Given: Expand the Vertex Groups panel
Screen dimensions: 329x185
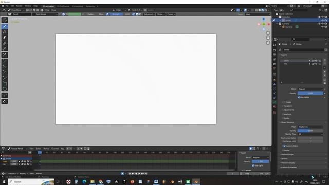Looking at the screenshot, I should click(x=287, y=154).
